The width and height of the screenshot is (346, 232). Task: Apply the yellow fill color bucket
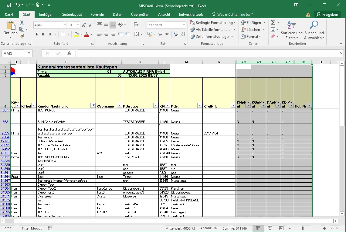(76, 34)
